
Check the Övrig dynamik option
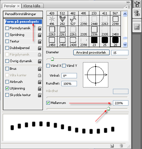click(7, 61)
